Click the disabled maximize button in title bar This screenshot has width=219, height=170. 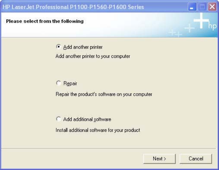[202, 7]
